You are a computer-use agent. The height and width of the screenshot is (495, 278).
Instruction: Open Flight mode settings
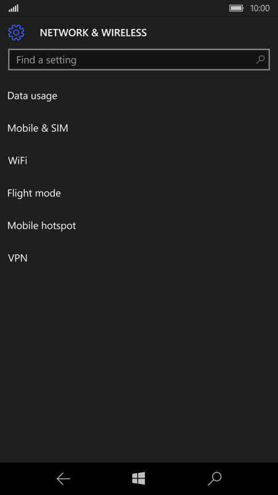[139, 193]
